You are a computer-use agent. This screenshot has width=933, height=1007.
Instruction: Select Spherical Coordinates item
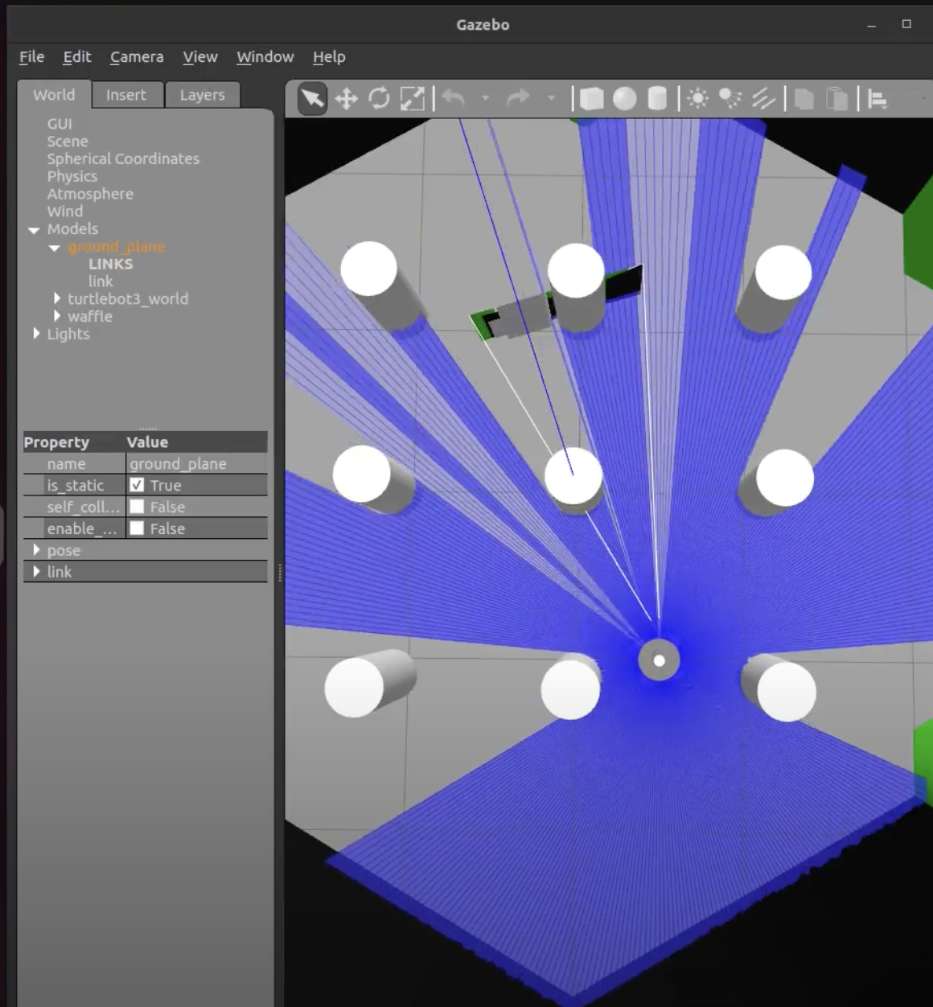click(x=123, y=159)
